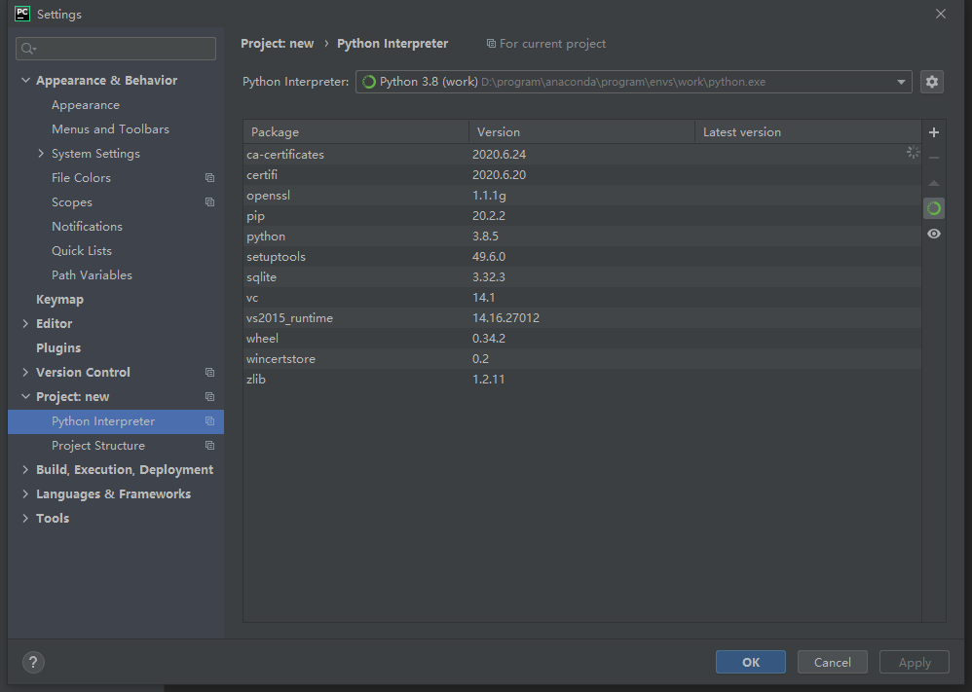972x692 pixels.
Task: Click the For current project icon
Action: pos(491,44)
